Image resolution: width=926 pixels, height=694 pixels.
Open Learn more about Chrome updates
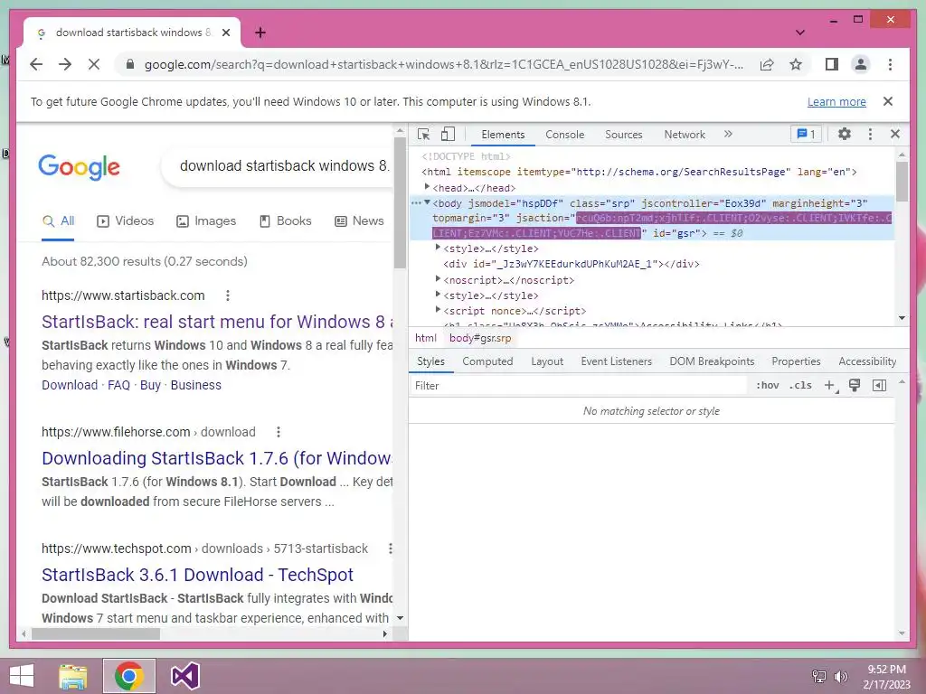point(836,101)
